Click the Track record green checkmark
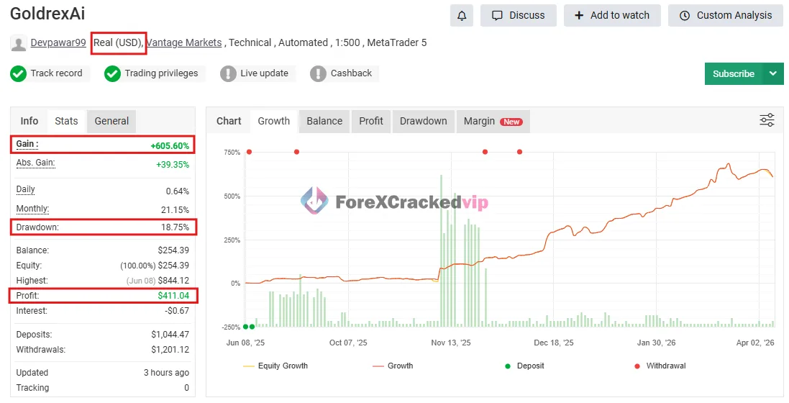 [x=19, y=73]
